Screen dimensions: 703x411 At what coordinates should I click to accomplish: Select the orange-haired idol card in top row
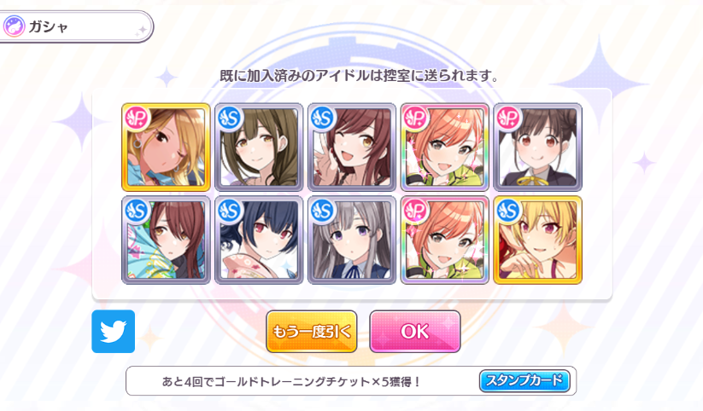pos(445,148)
